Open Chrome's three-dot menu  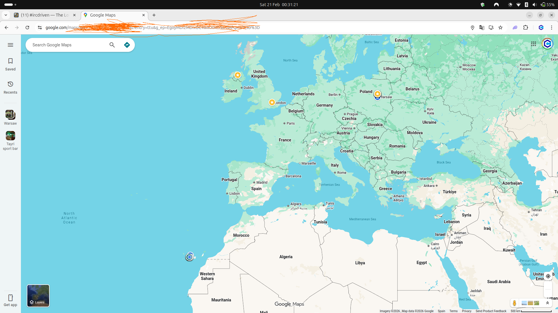[x=551, y=28]
